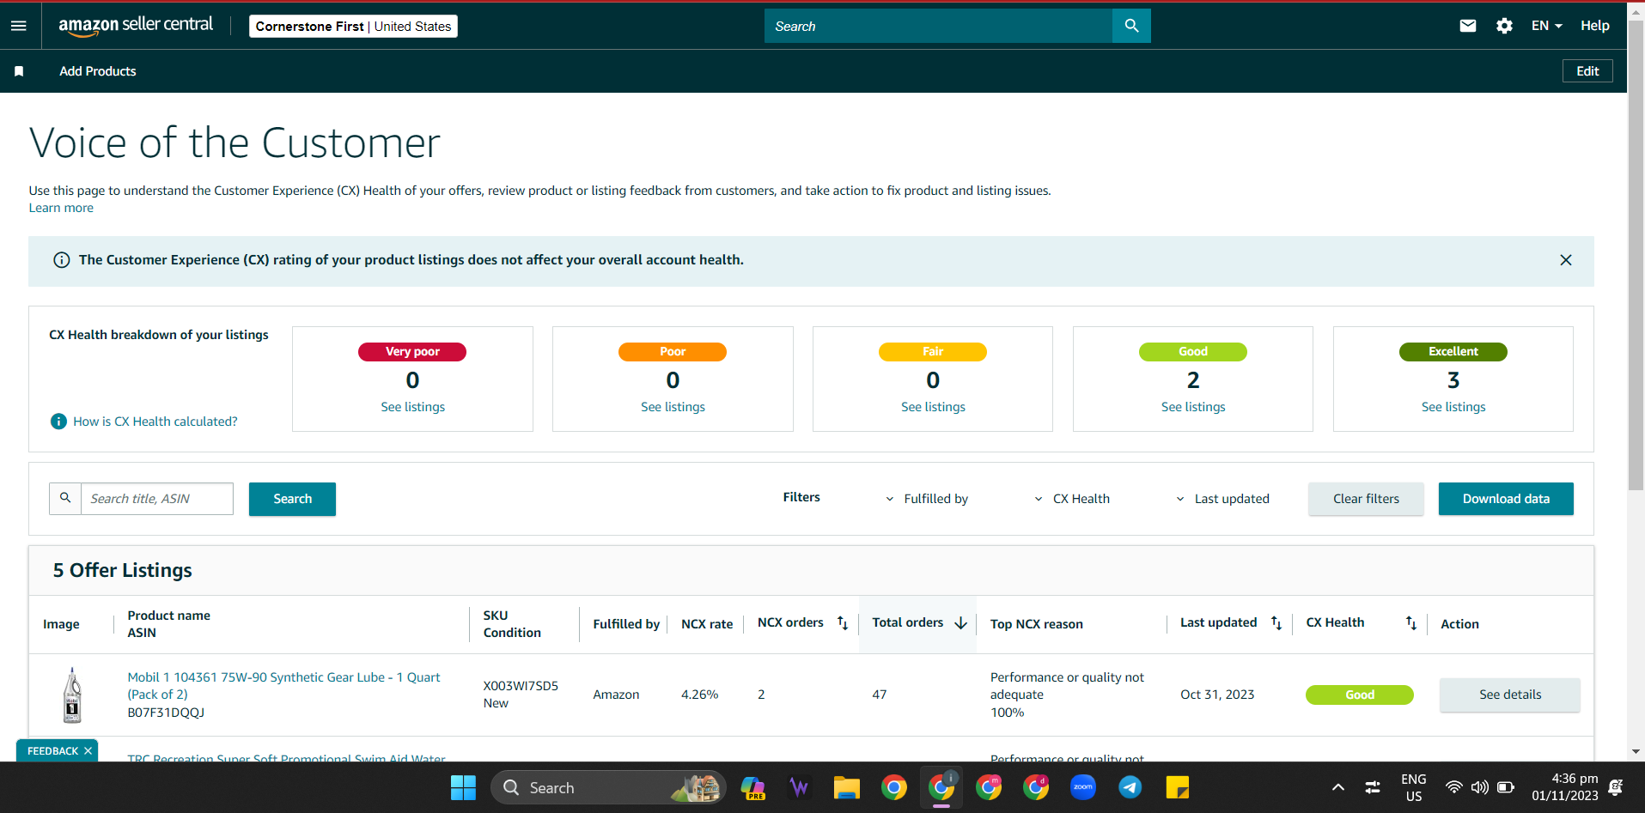1645x813 pixels.
Task: Click the ASIN text B07F31DQQJ
Action: click(x=166, y=713)
